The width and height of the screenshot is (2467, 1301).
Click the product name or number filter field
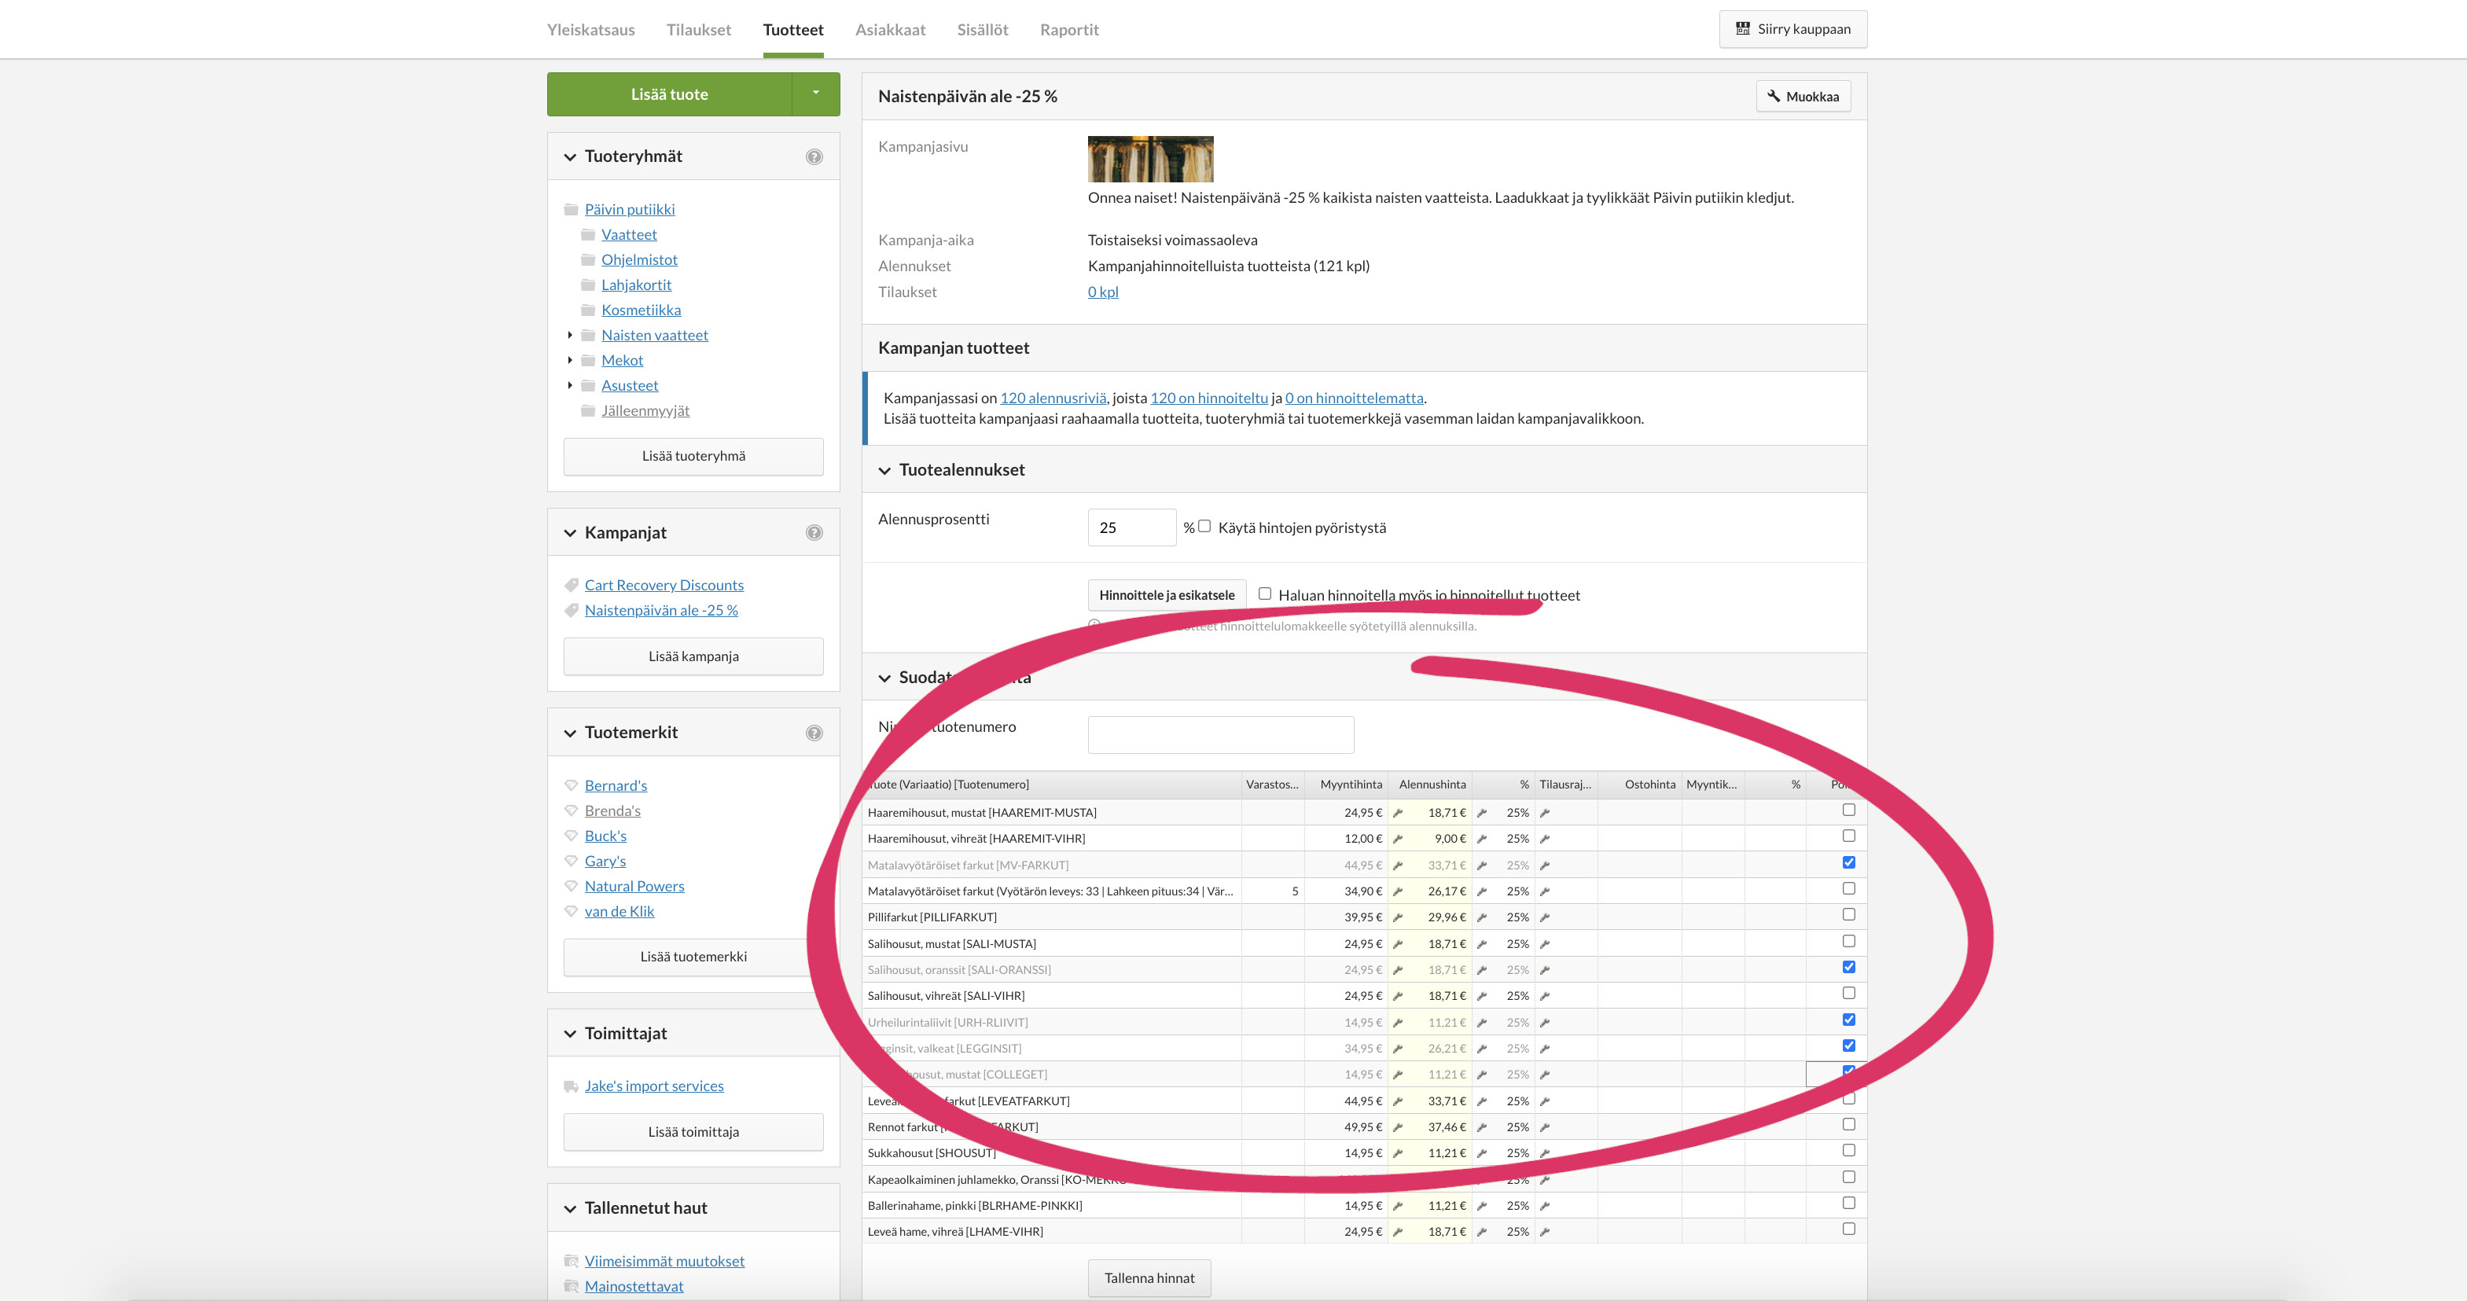(x=1221, y=735)
